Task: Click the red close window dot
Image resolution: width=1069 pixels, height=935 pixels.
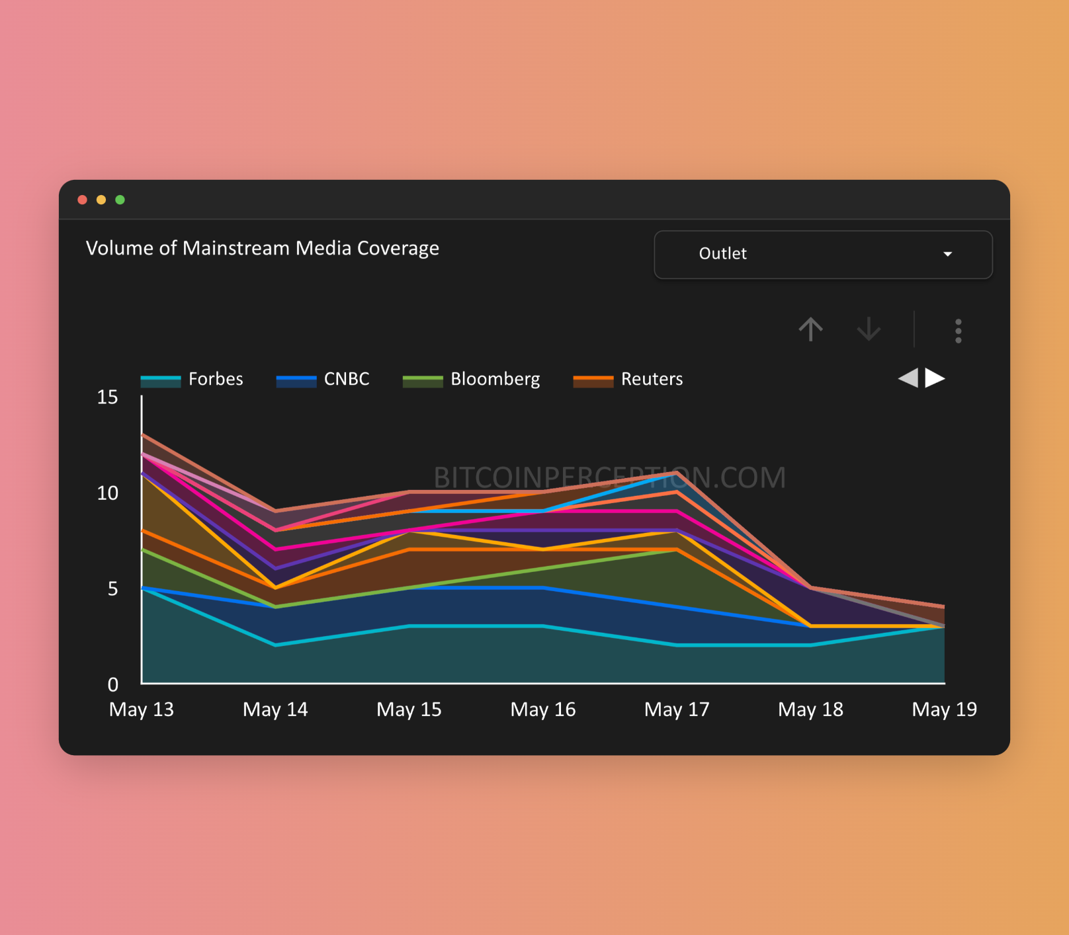Action: click(83, 200)
